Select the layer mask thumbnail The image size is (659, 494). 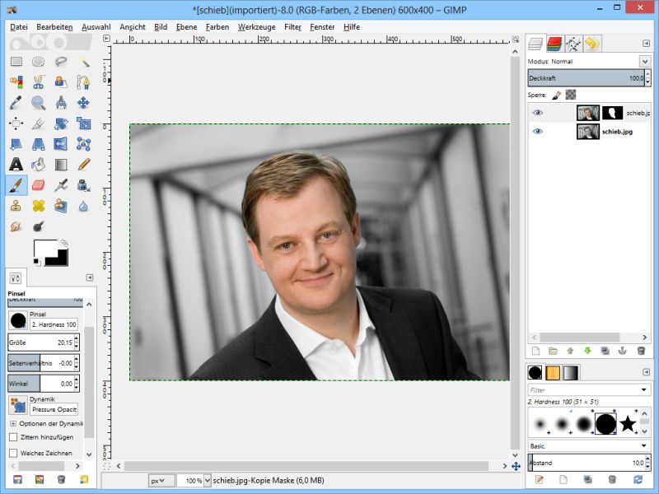[x=612, y=113]
